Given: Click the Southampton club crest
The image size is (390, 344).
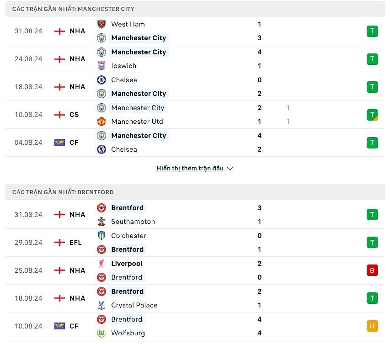Looking at the screenshot, I should point(102,222).
